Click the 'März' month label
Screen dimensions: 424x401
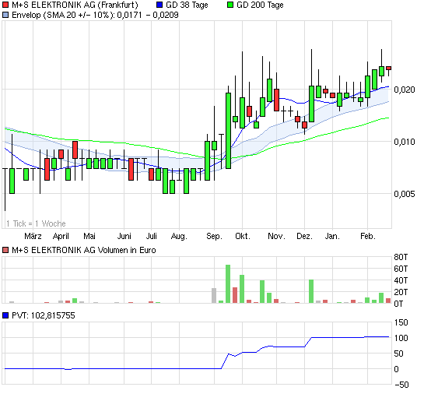tap(33, 236)
